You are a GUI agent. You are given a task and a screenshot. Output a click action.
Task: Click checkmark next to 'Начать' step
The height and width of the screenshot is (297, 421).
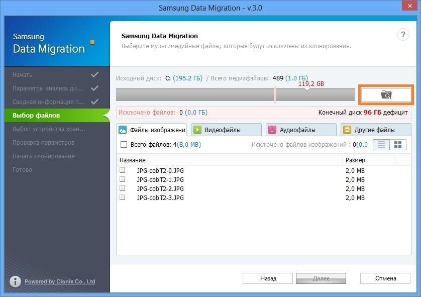pyautogui.click(x=94, y=75)
